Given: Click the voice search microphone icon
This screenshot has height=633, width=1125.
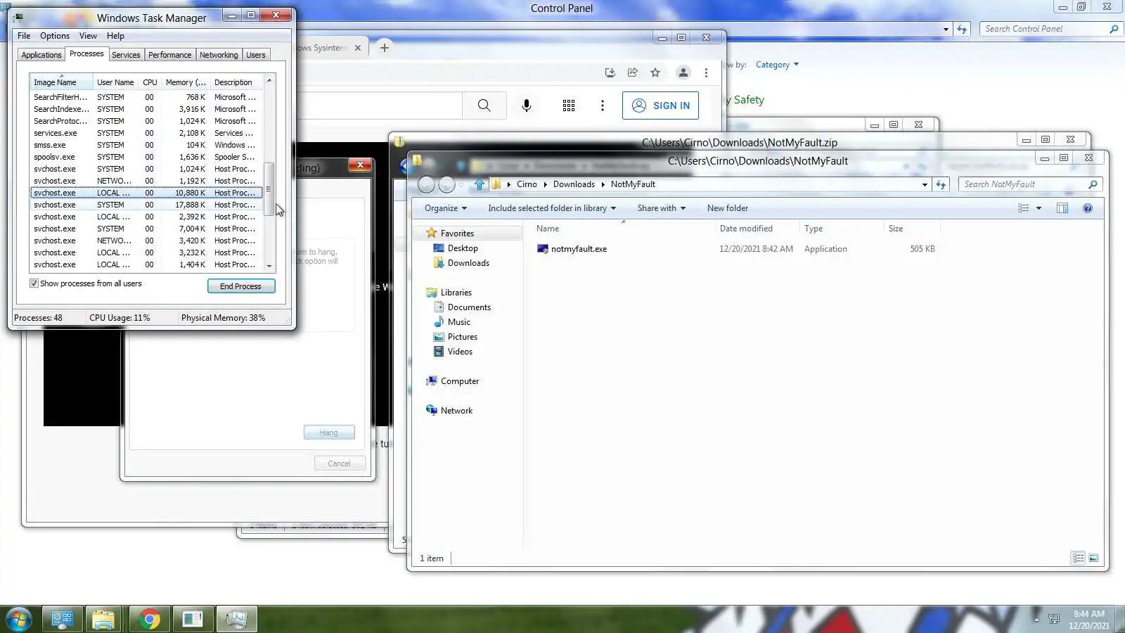Looking at the screenshot, I should [x=526, y=105].
